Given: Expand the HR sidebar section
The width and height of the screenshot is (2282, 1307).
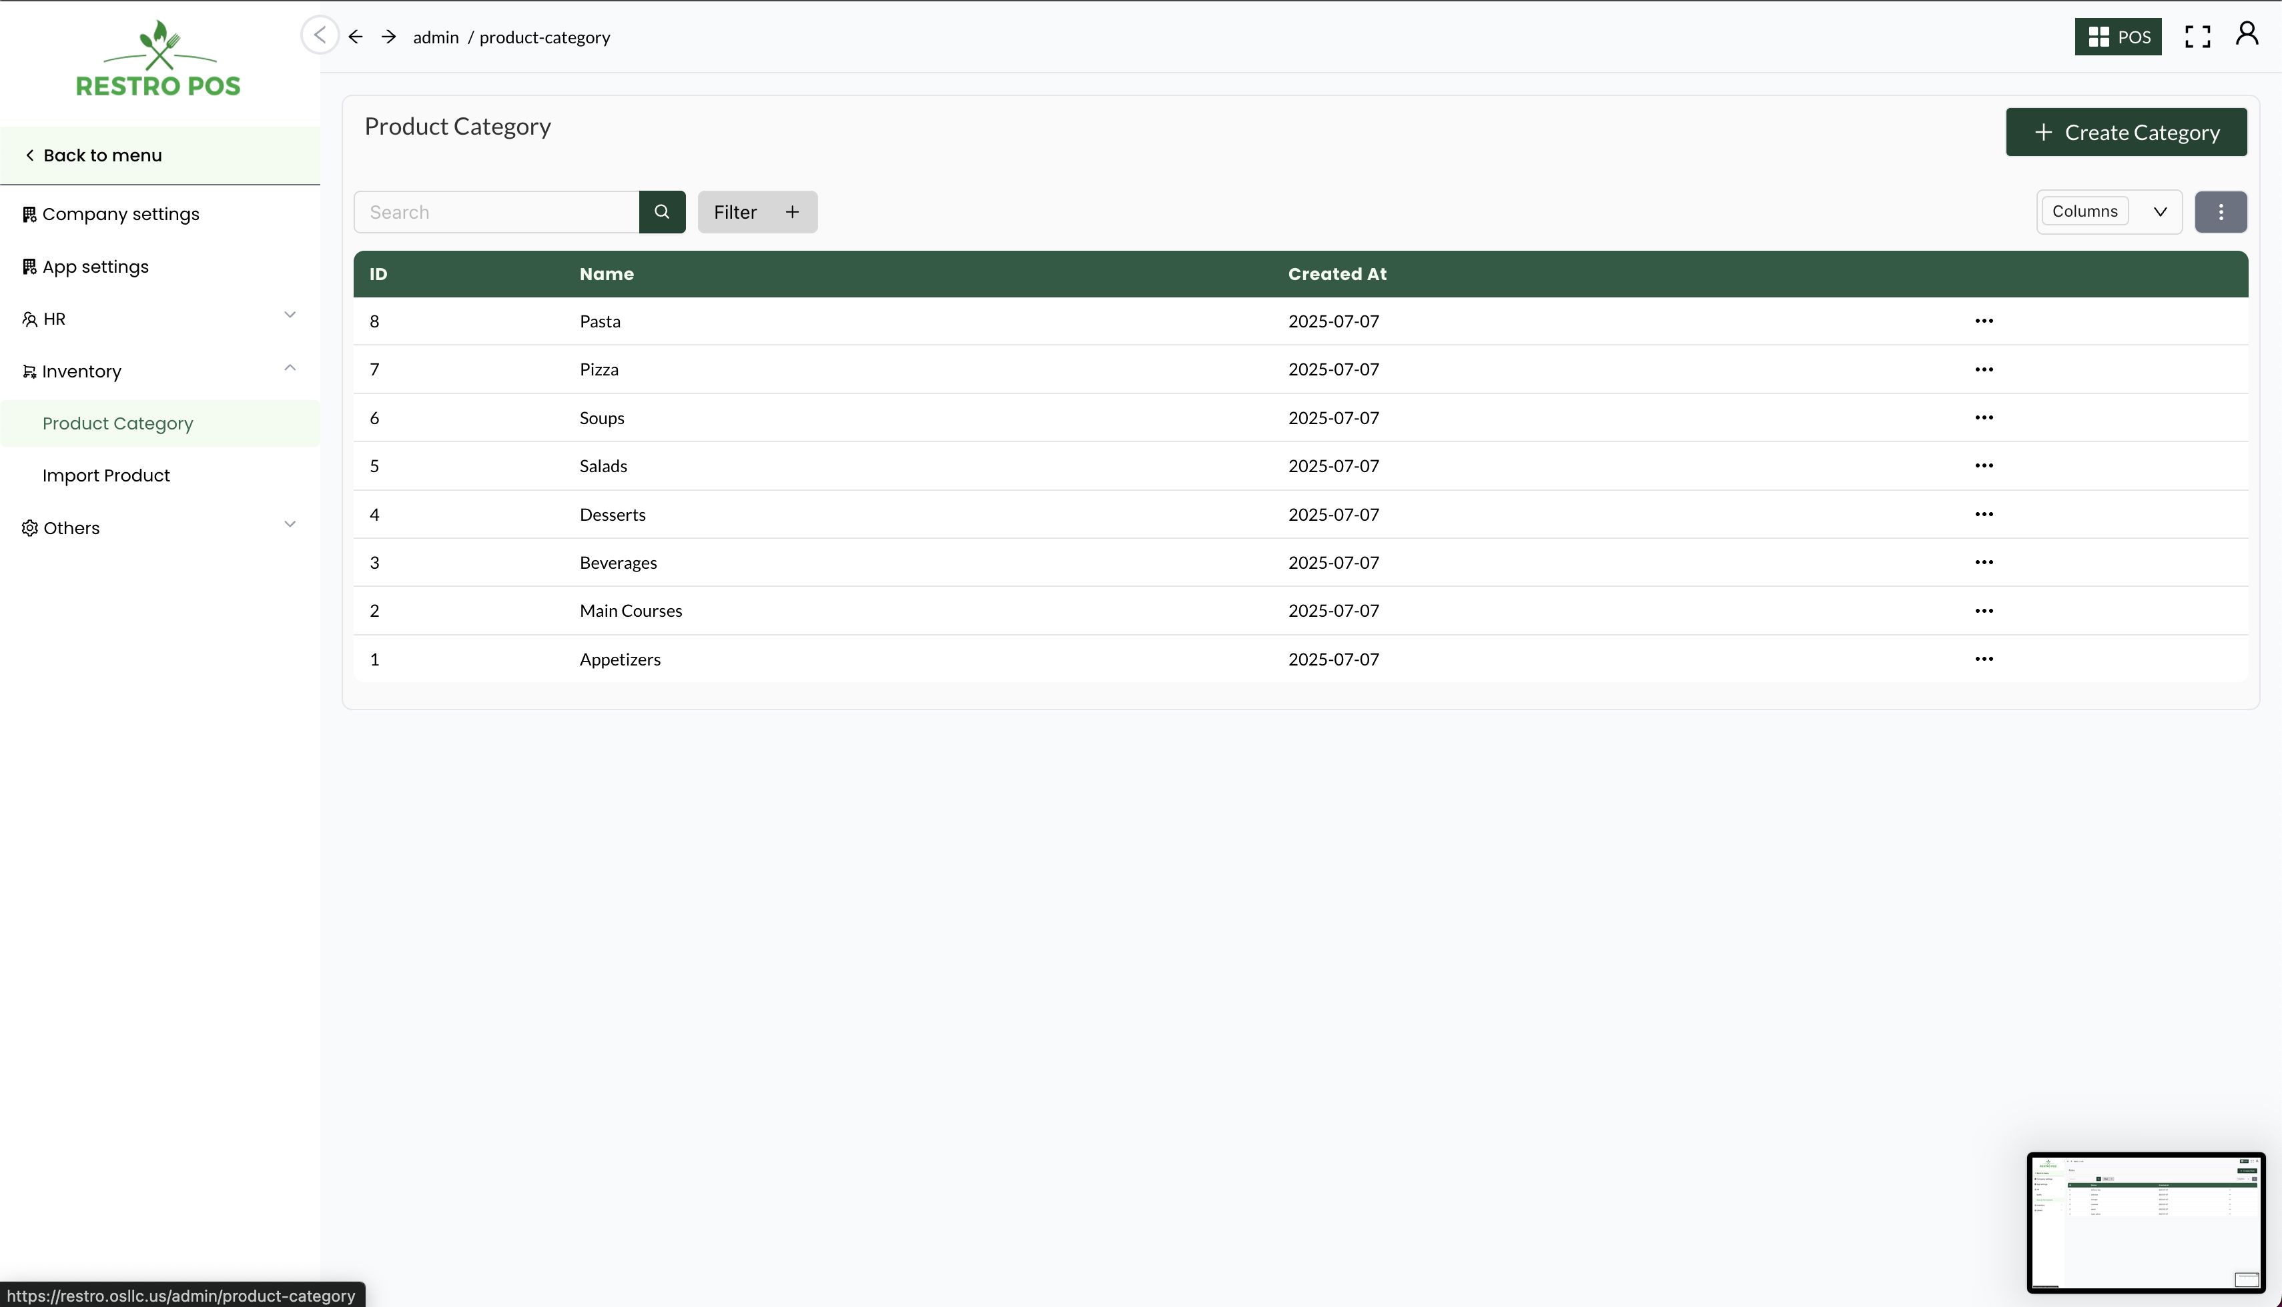Looking at the screenshot, I should 289,315.
